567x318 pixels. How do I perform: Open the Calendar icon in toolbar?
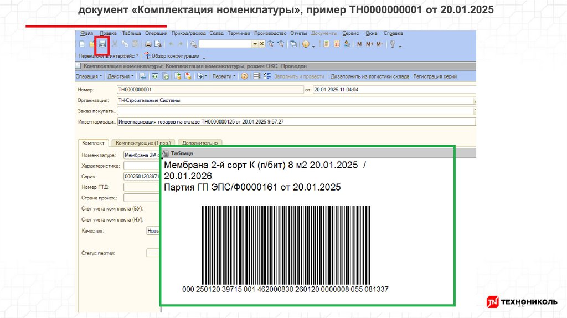337,44
